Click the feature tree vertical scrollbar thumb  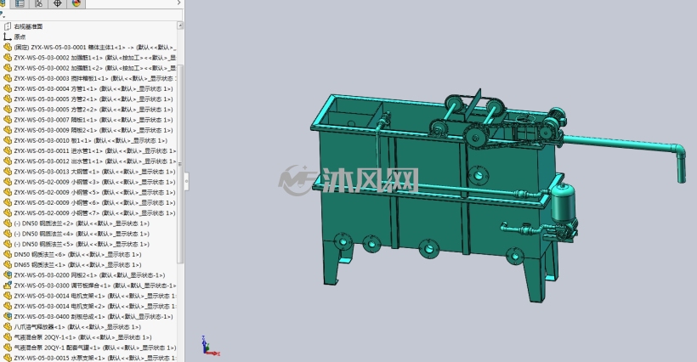pos(180,163)
